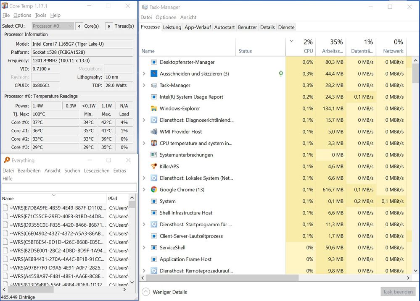Viewport: 420px width, 301px height.
Task: Click the Ausschneiden und skizzieren app icon
Action: 154,73
